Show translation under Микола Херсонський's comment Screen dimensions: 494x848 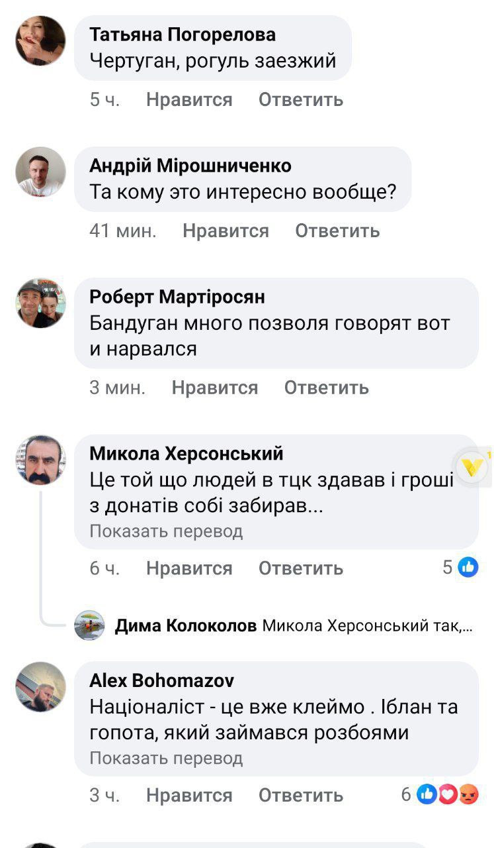pos(165,531)
